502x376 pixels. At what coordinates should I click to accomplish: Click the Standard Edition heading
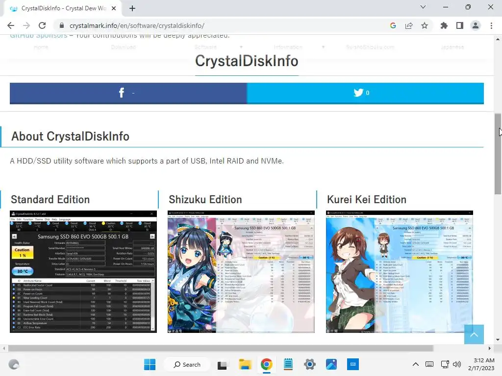pos(50,200)
